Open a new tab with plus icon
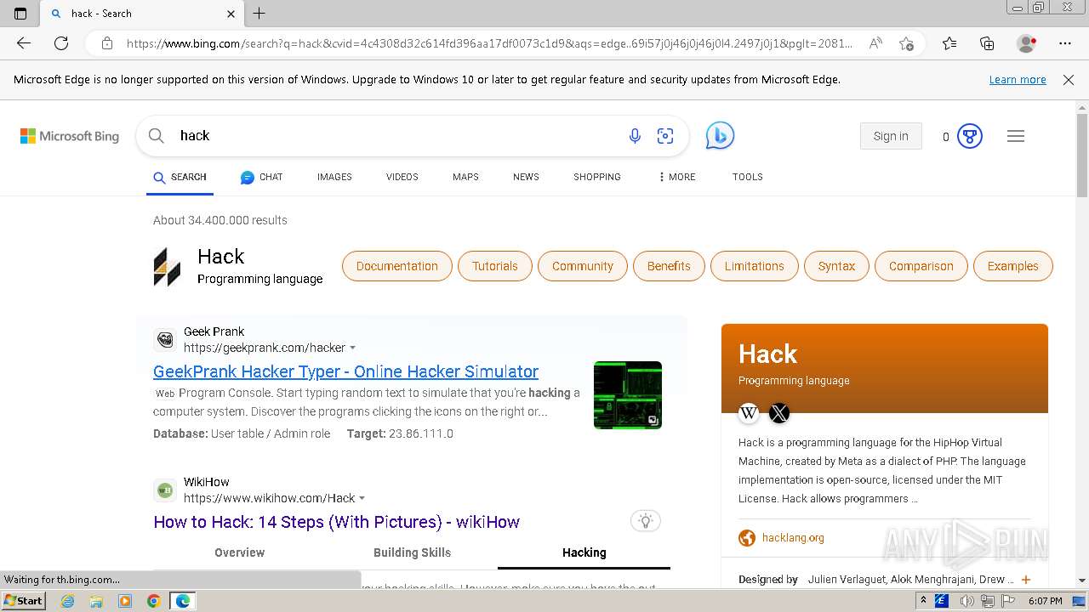Image resolution: width=1089 pixels, height=612 pixels. click(259, 14)
